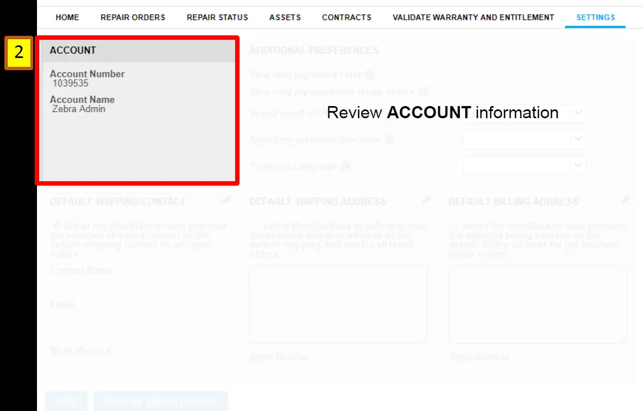Edit DEFAULT BILLING ADDRESS using its pencil icon
Image resolution: width=643 pixels, height=411 pixels.
(625, 201)
